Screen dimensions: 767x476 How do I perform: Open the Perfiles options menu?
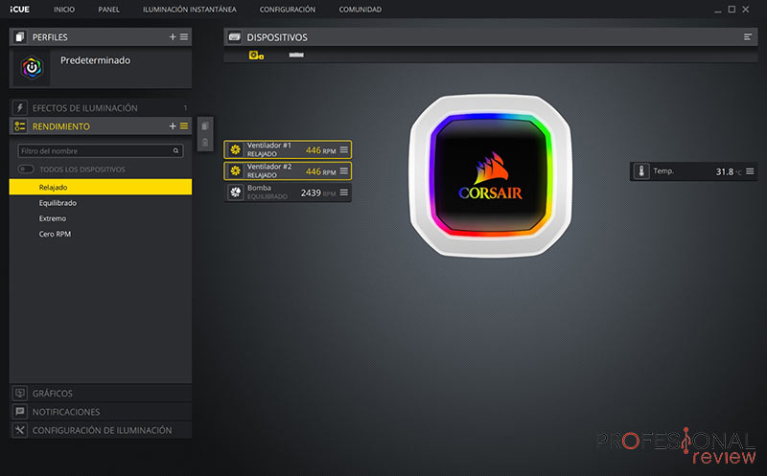point(184,37)
